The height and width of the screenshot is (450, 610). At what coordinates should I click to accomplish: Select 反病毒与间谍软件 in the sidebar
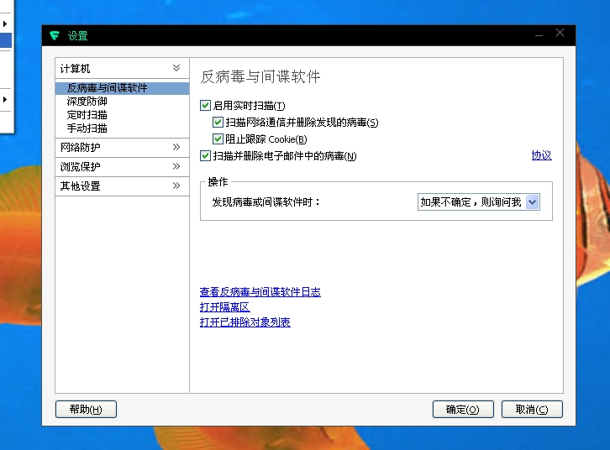[107, 88]
